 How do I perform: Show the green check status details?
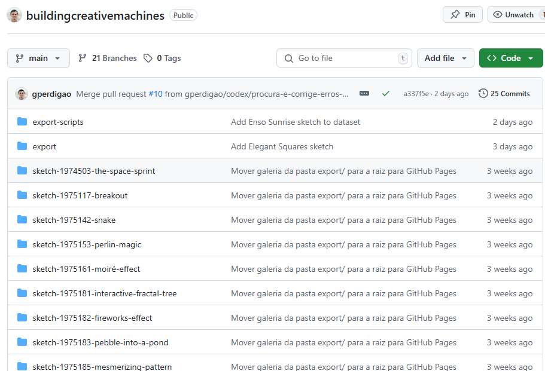coord(385,93)
